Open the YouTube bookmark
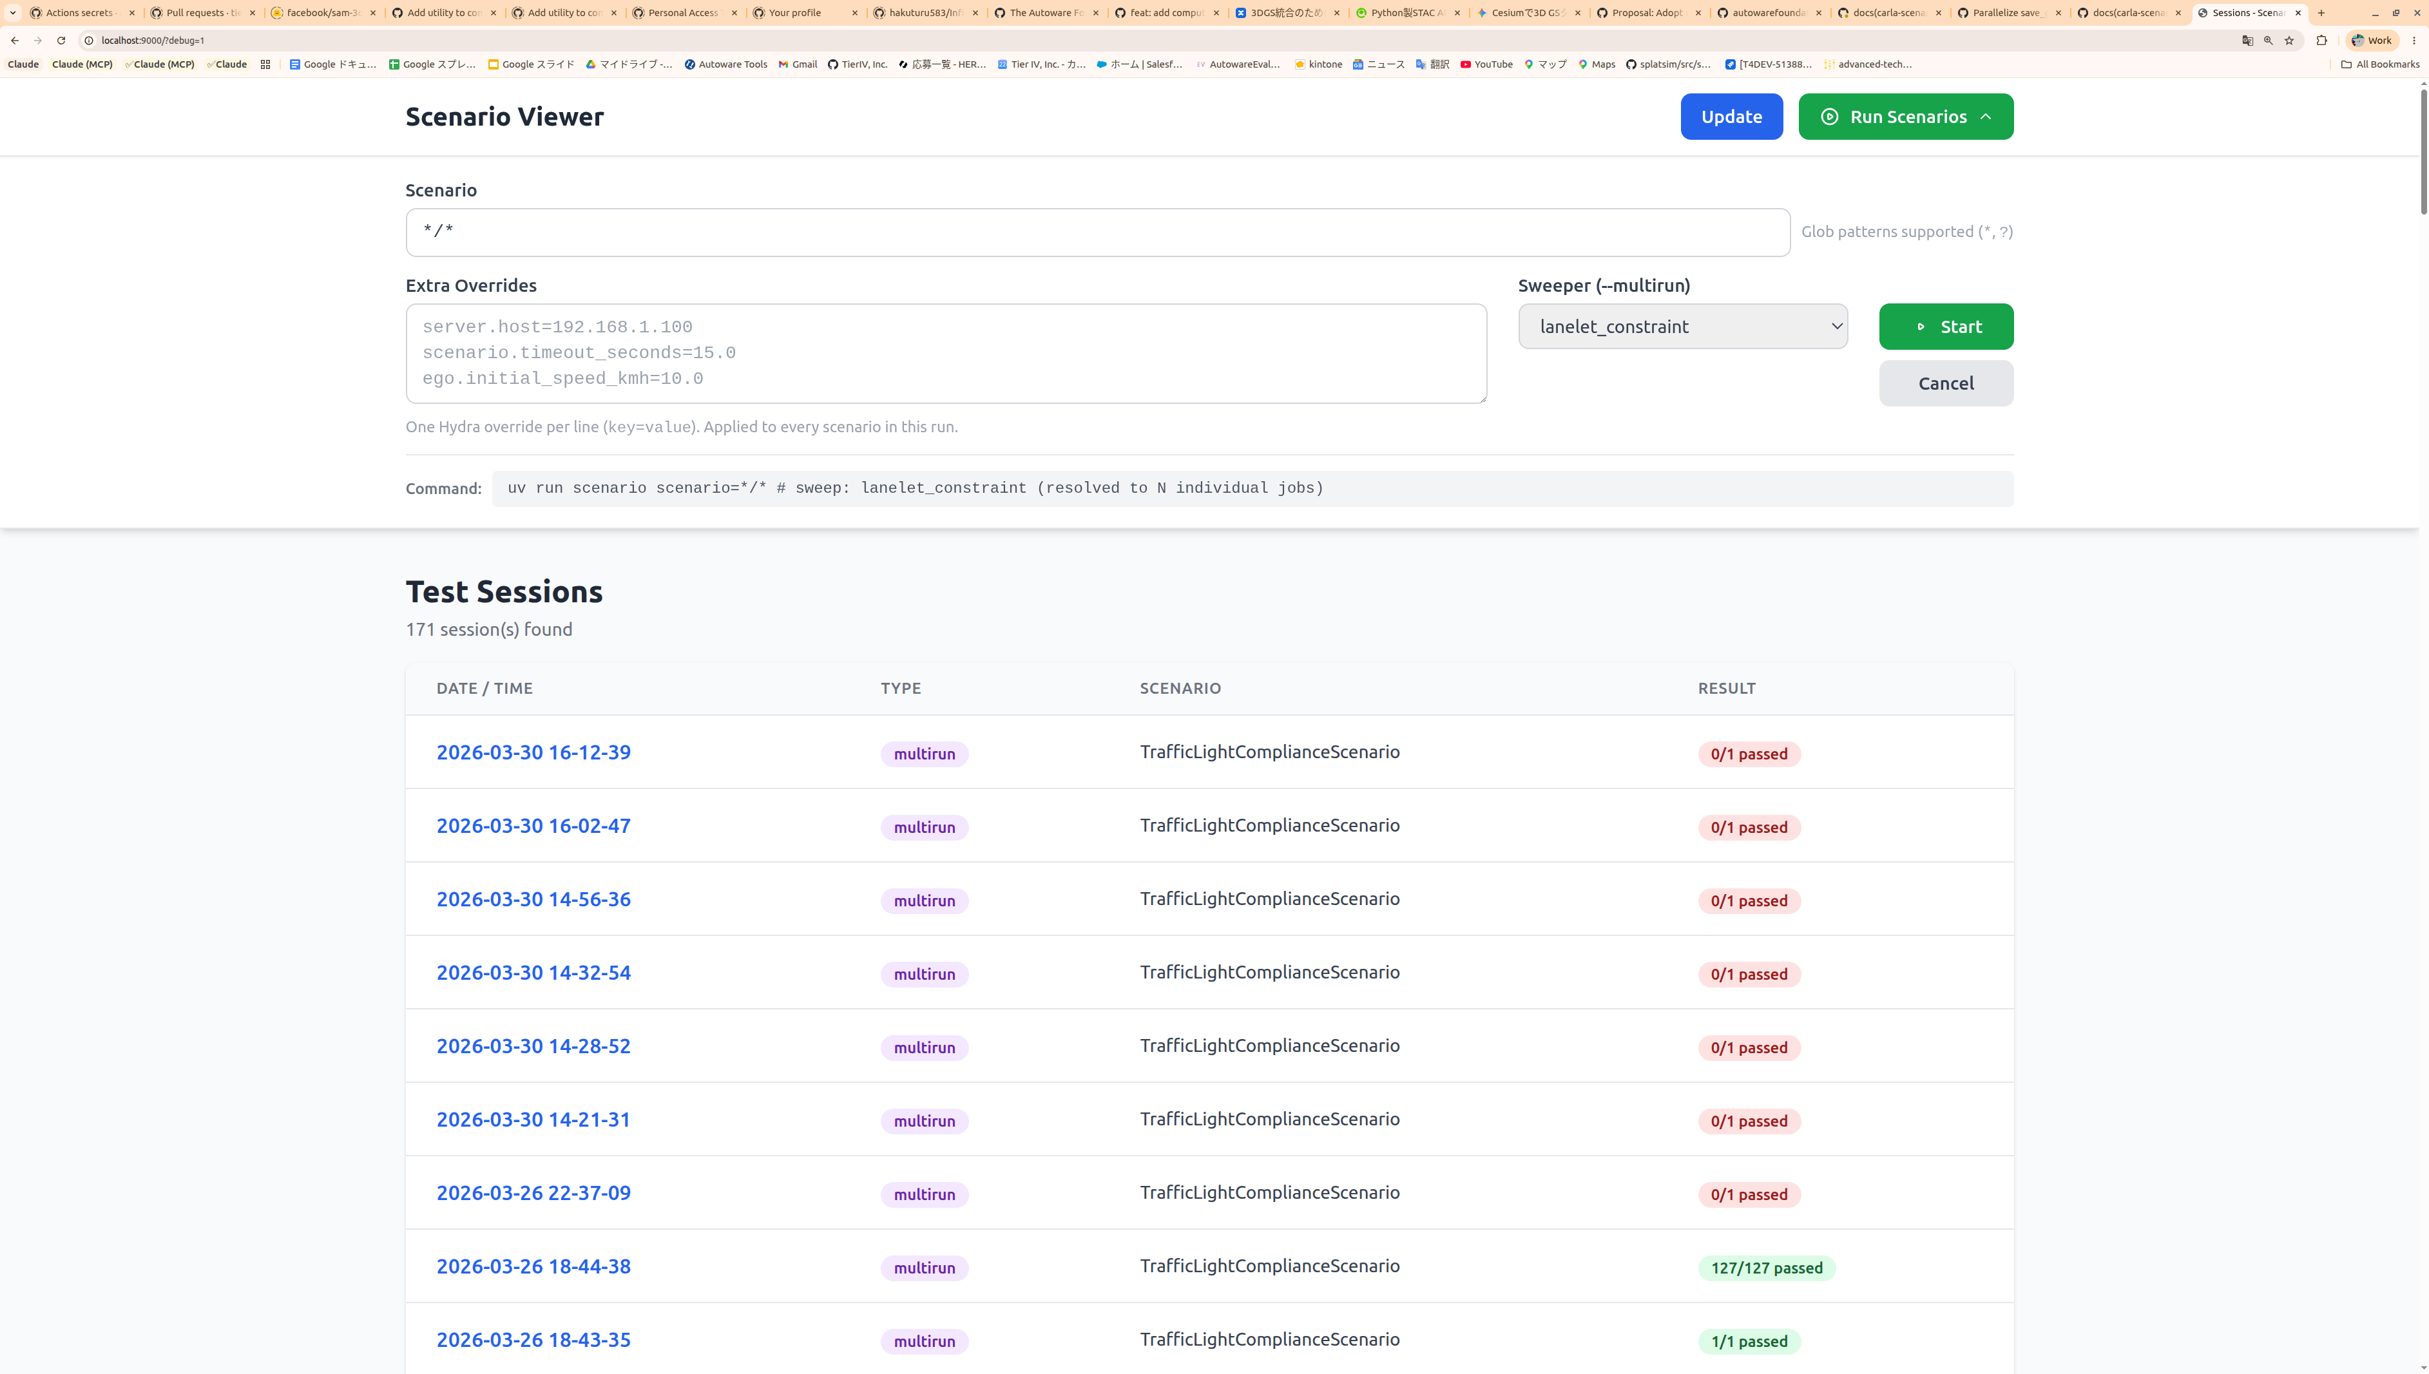The width and height of the screenshot is (2429, 1374). [1486, 64]
